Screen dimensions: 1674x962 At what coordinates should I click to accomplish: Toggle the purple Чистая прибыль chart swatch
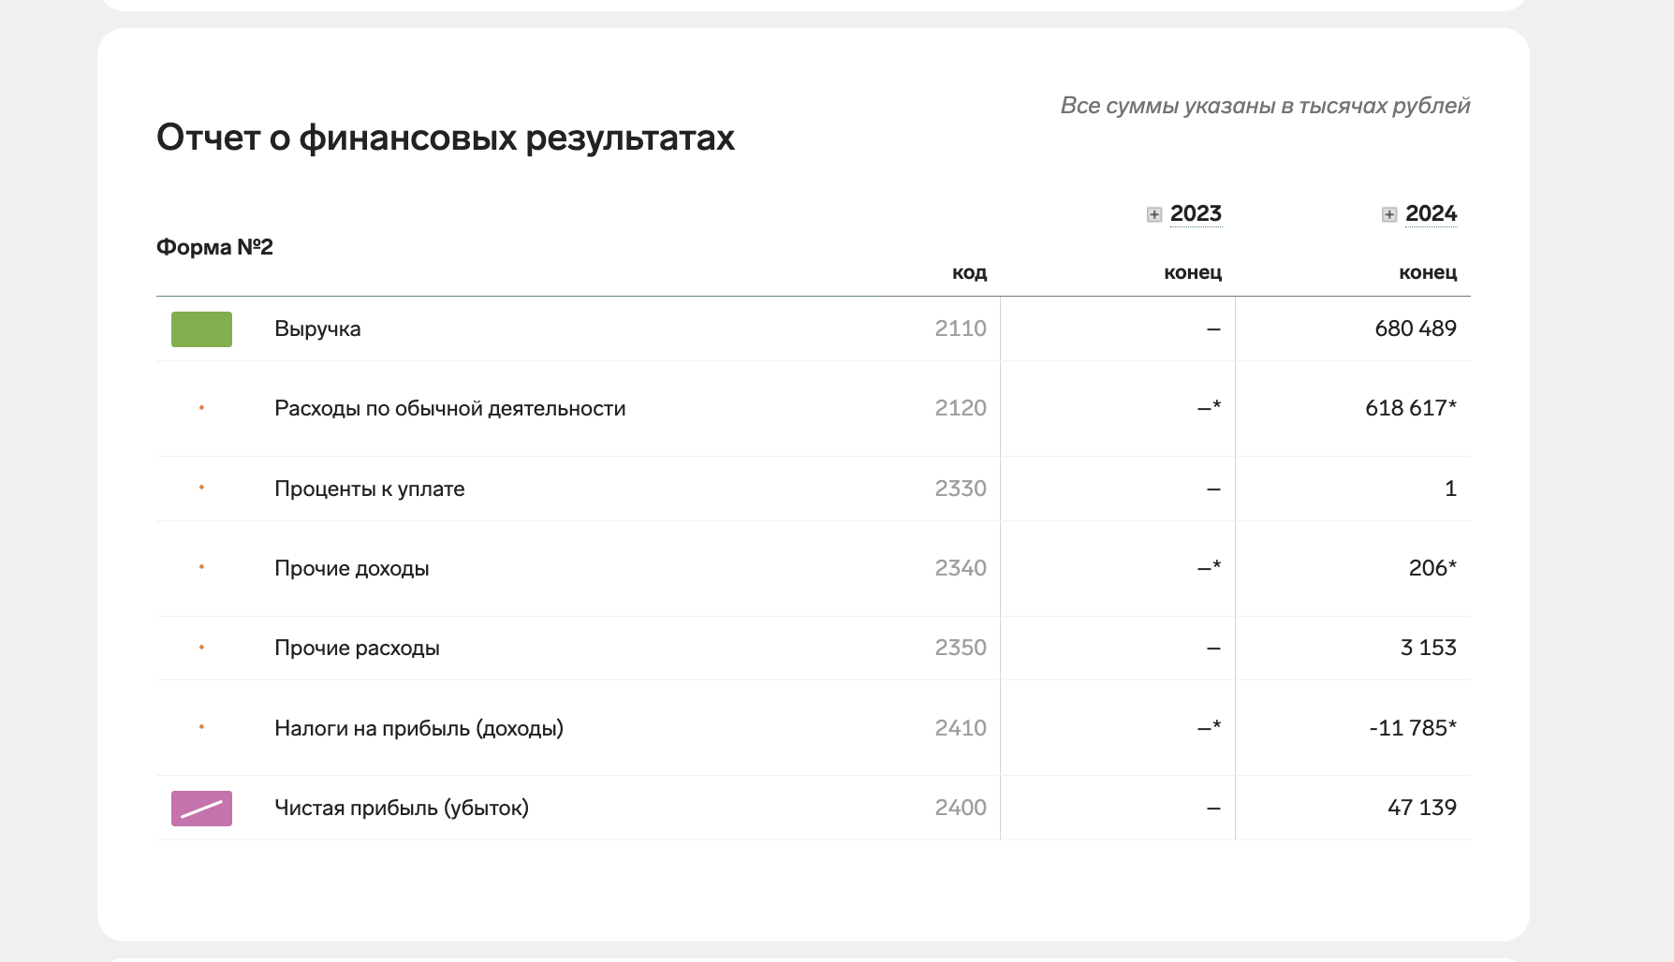201,809
